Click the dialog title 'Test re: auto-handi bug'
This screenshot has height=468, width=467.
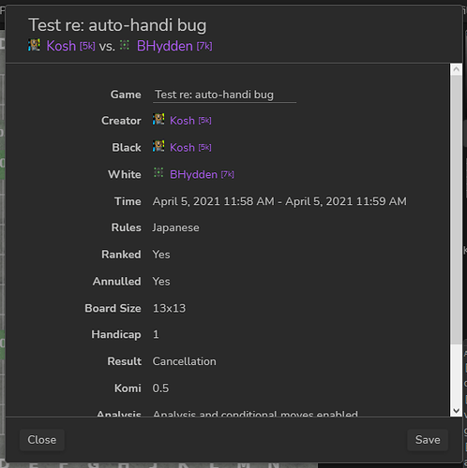coord(117,25)
